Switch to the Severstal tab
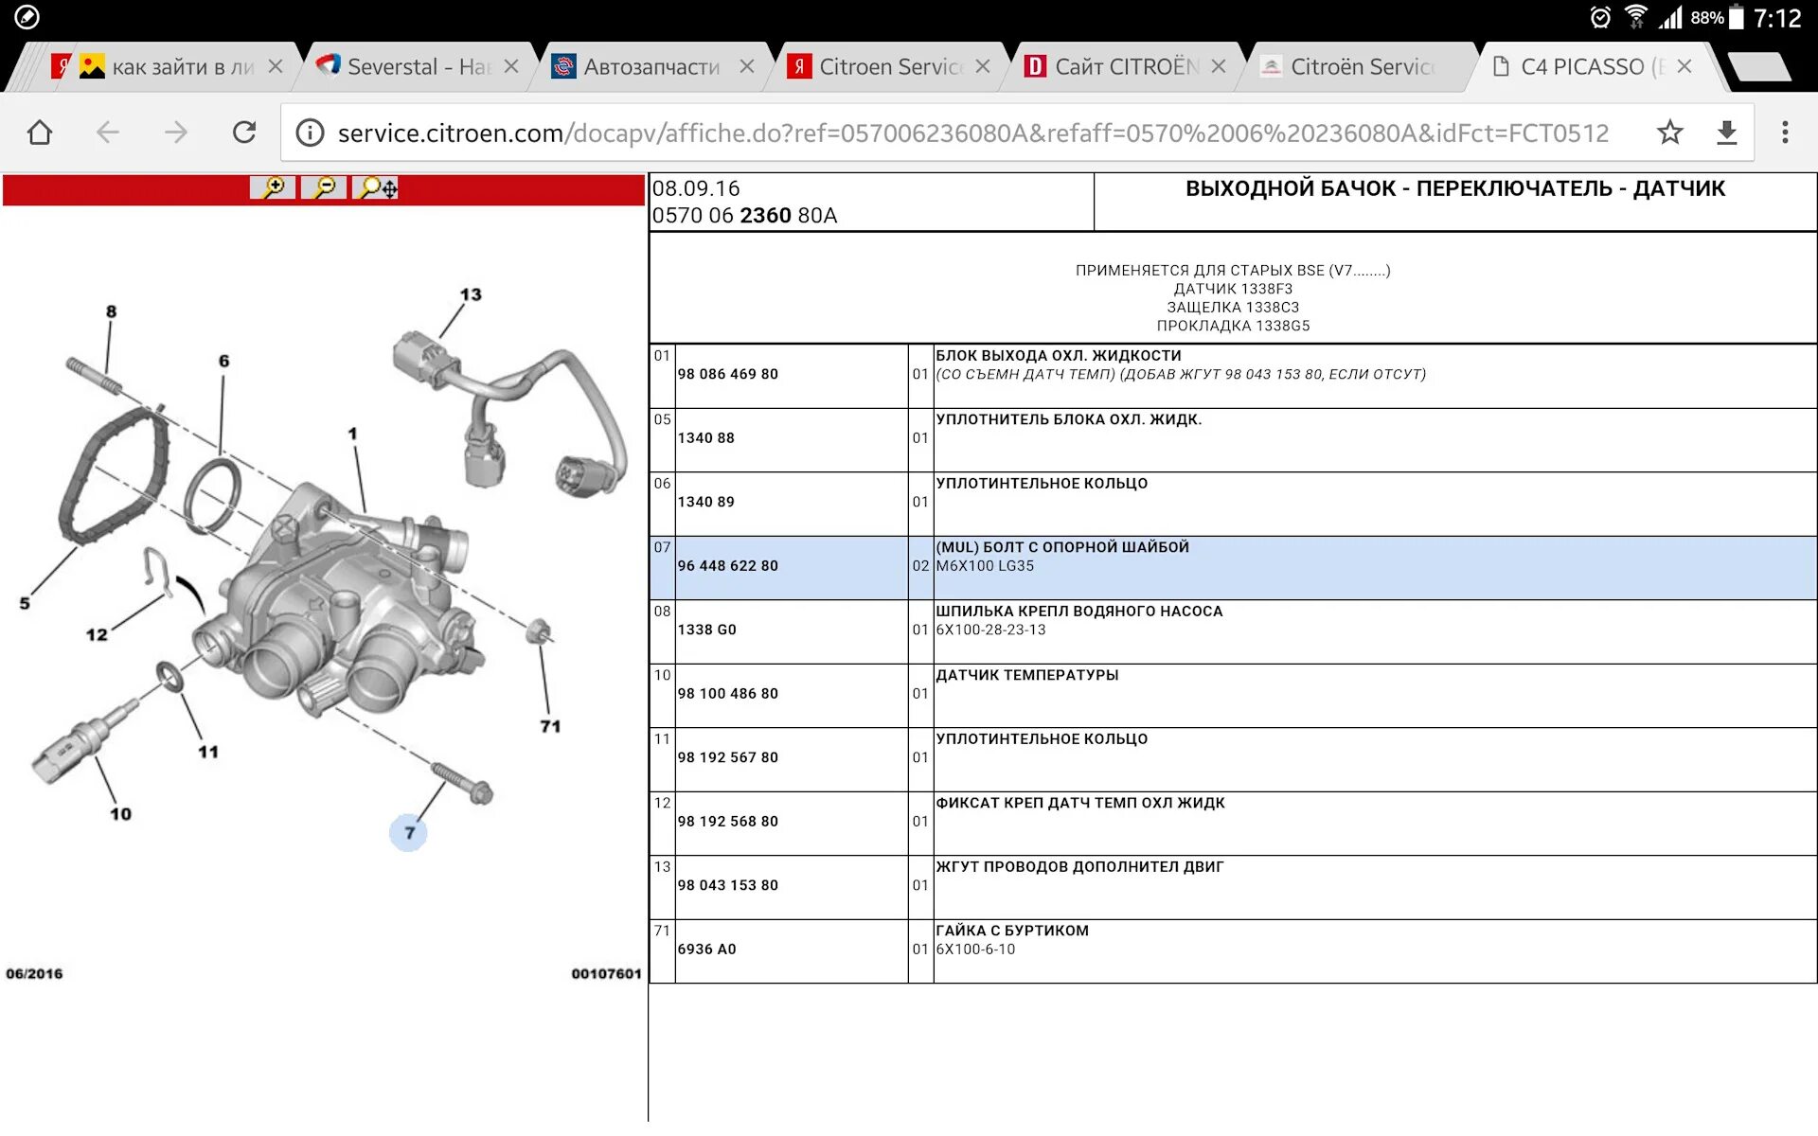The height and width of the screenshot is (1136, 1818). click(407, 67)
